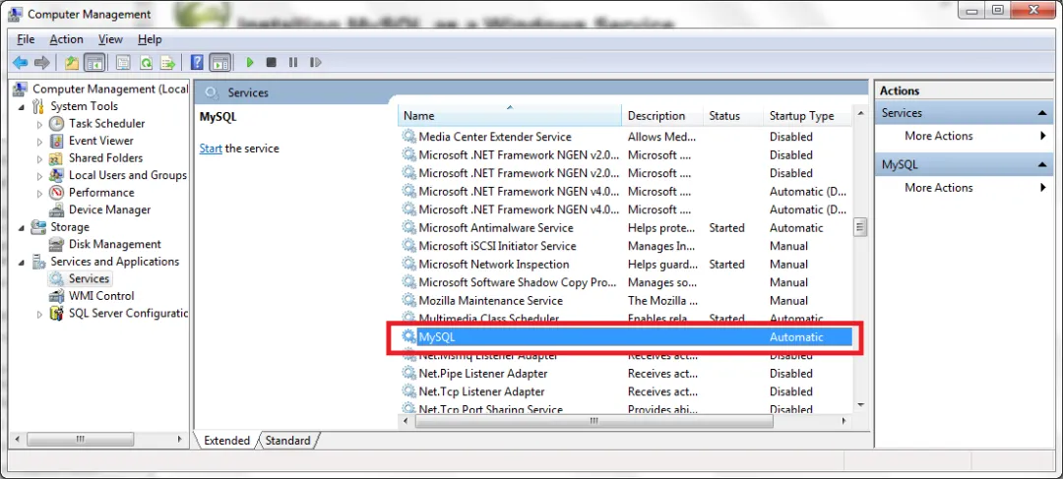
Task: Click gear icon of Microsoft Antimalware Service
Action: pos(408,227)
